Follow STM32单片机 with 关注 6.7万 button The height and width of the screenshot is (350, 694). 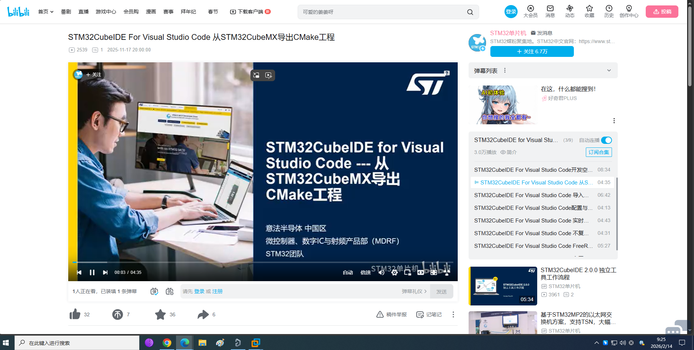tap(532, 51)
